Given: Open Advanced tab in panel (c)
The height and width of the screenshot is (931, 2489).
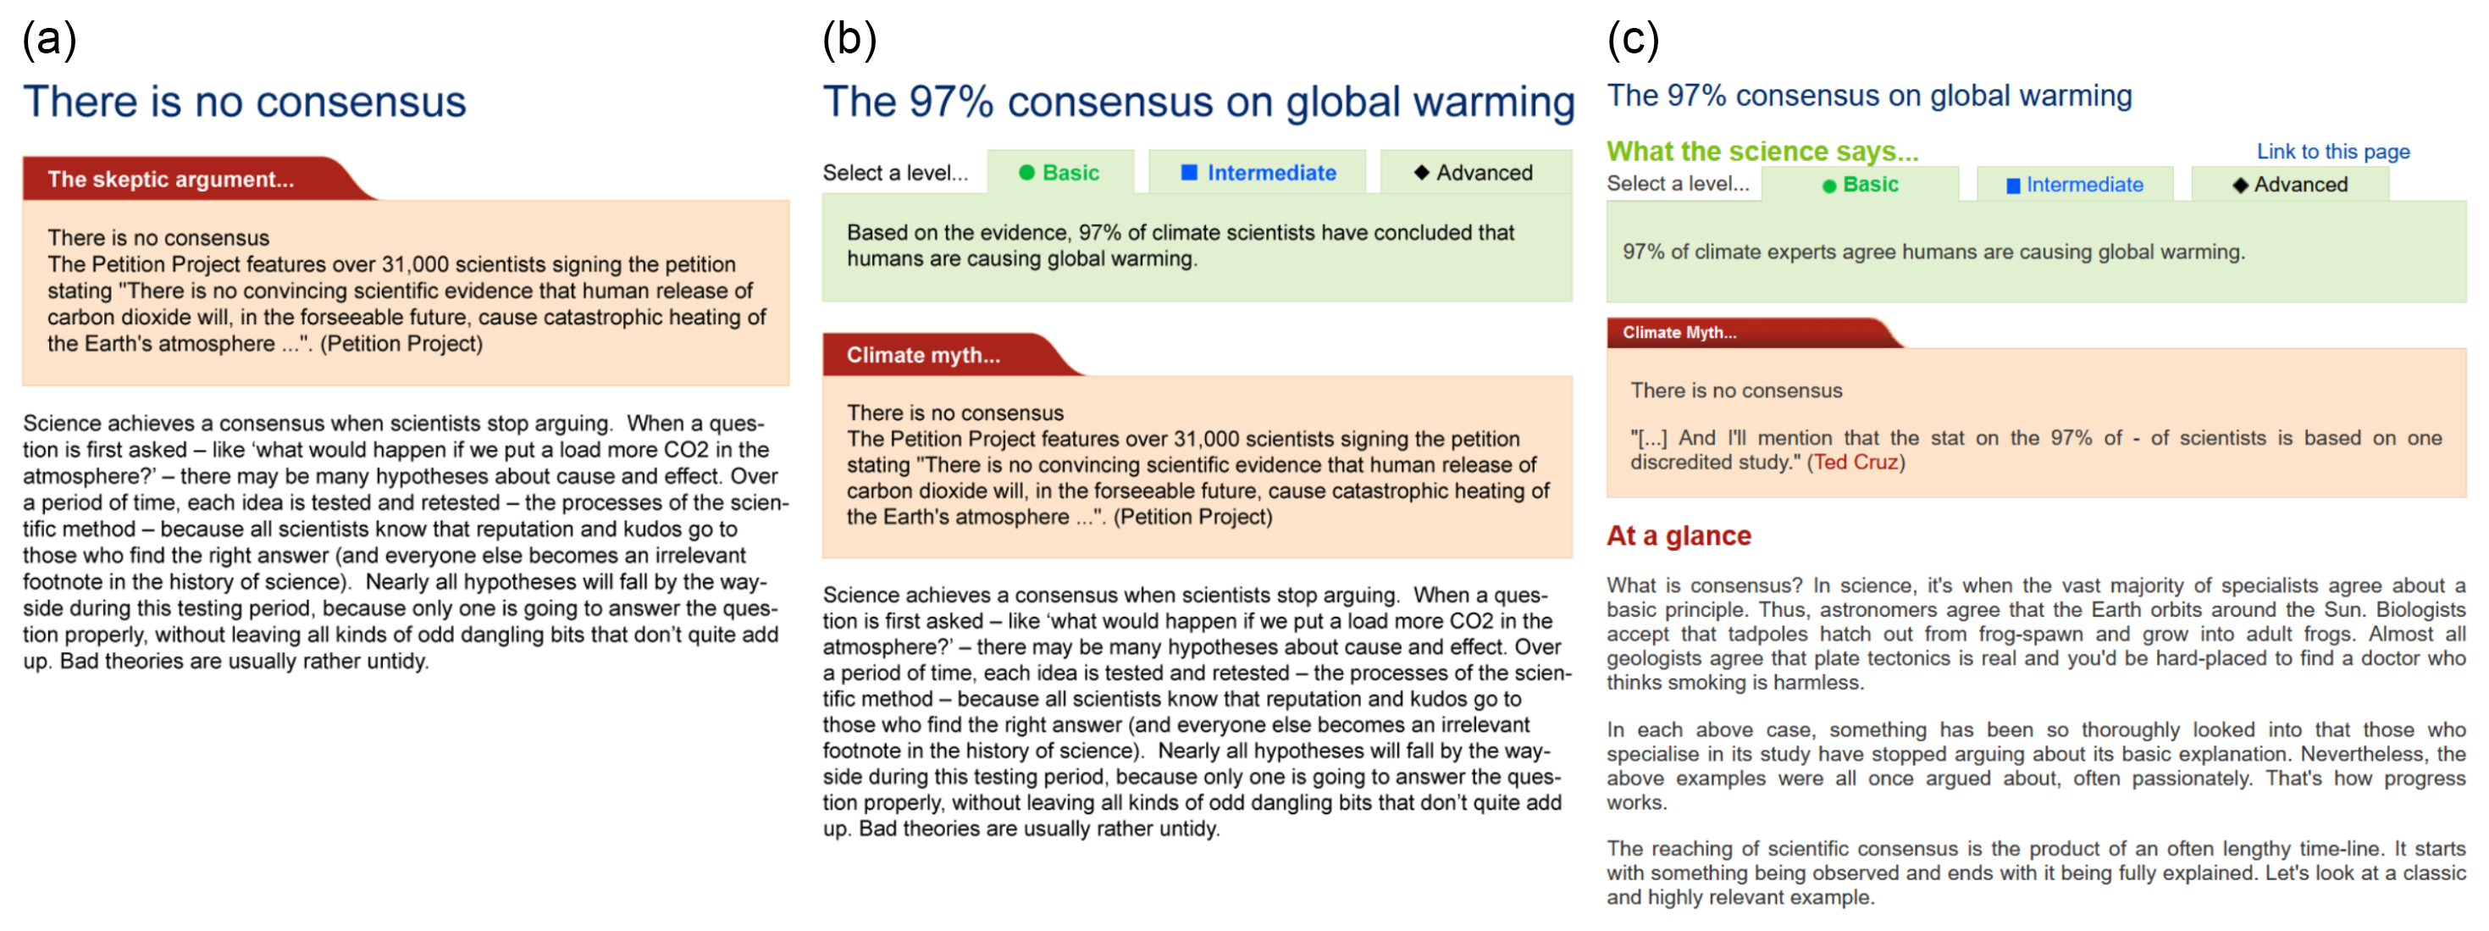Looking at the screenshot, I should coord(2290,185).
